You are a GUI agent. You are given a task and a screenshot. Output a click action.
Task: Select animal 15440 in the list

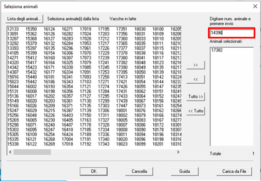point(31,77)
